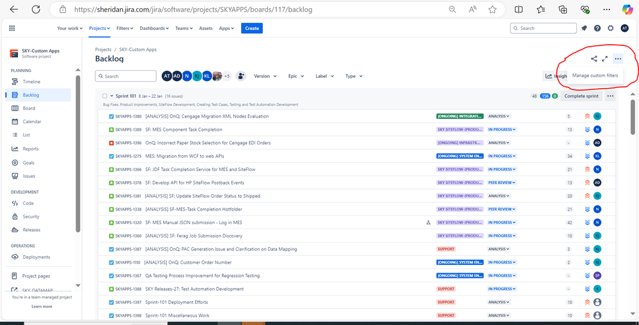Open the Apps dropdown menu

click(x=226, y=28)
